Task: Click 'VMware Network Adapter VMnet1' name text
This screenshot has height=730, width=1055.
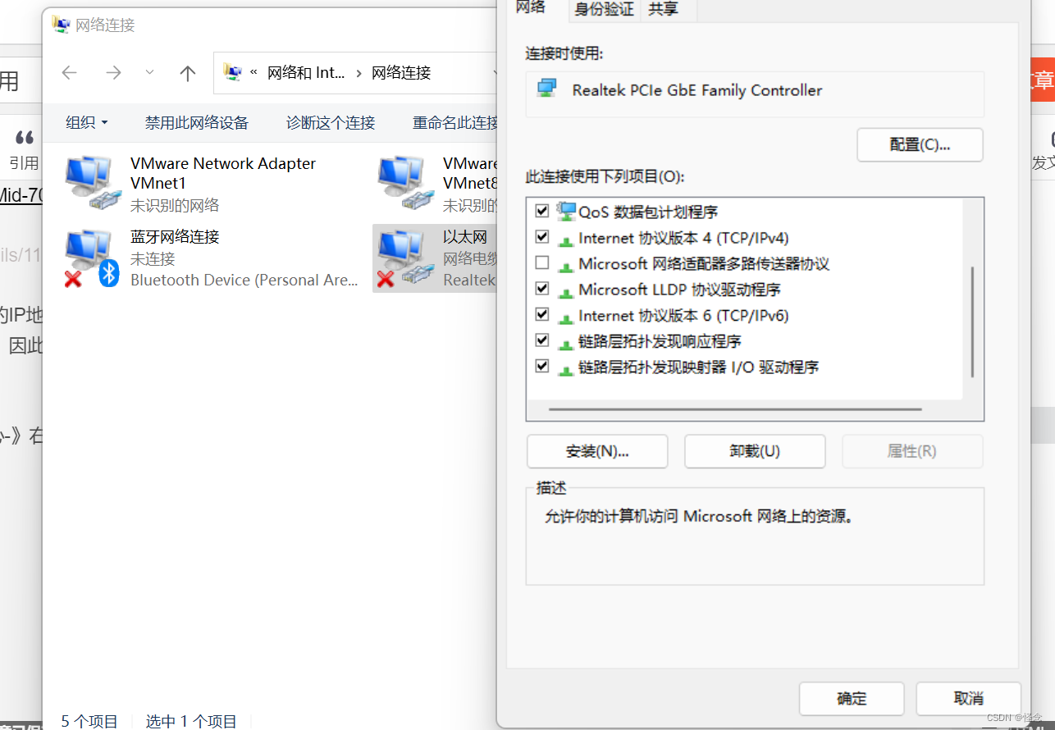Action: [223, 173]
